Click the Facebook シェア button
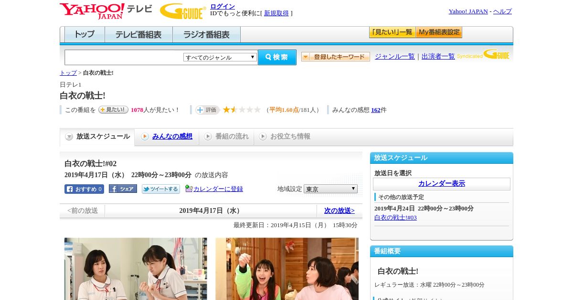 tap(123, 189)
